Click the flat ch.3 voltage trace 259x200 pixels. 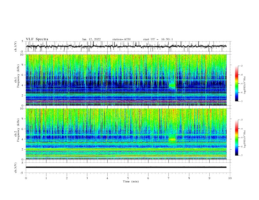126,167
